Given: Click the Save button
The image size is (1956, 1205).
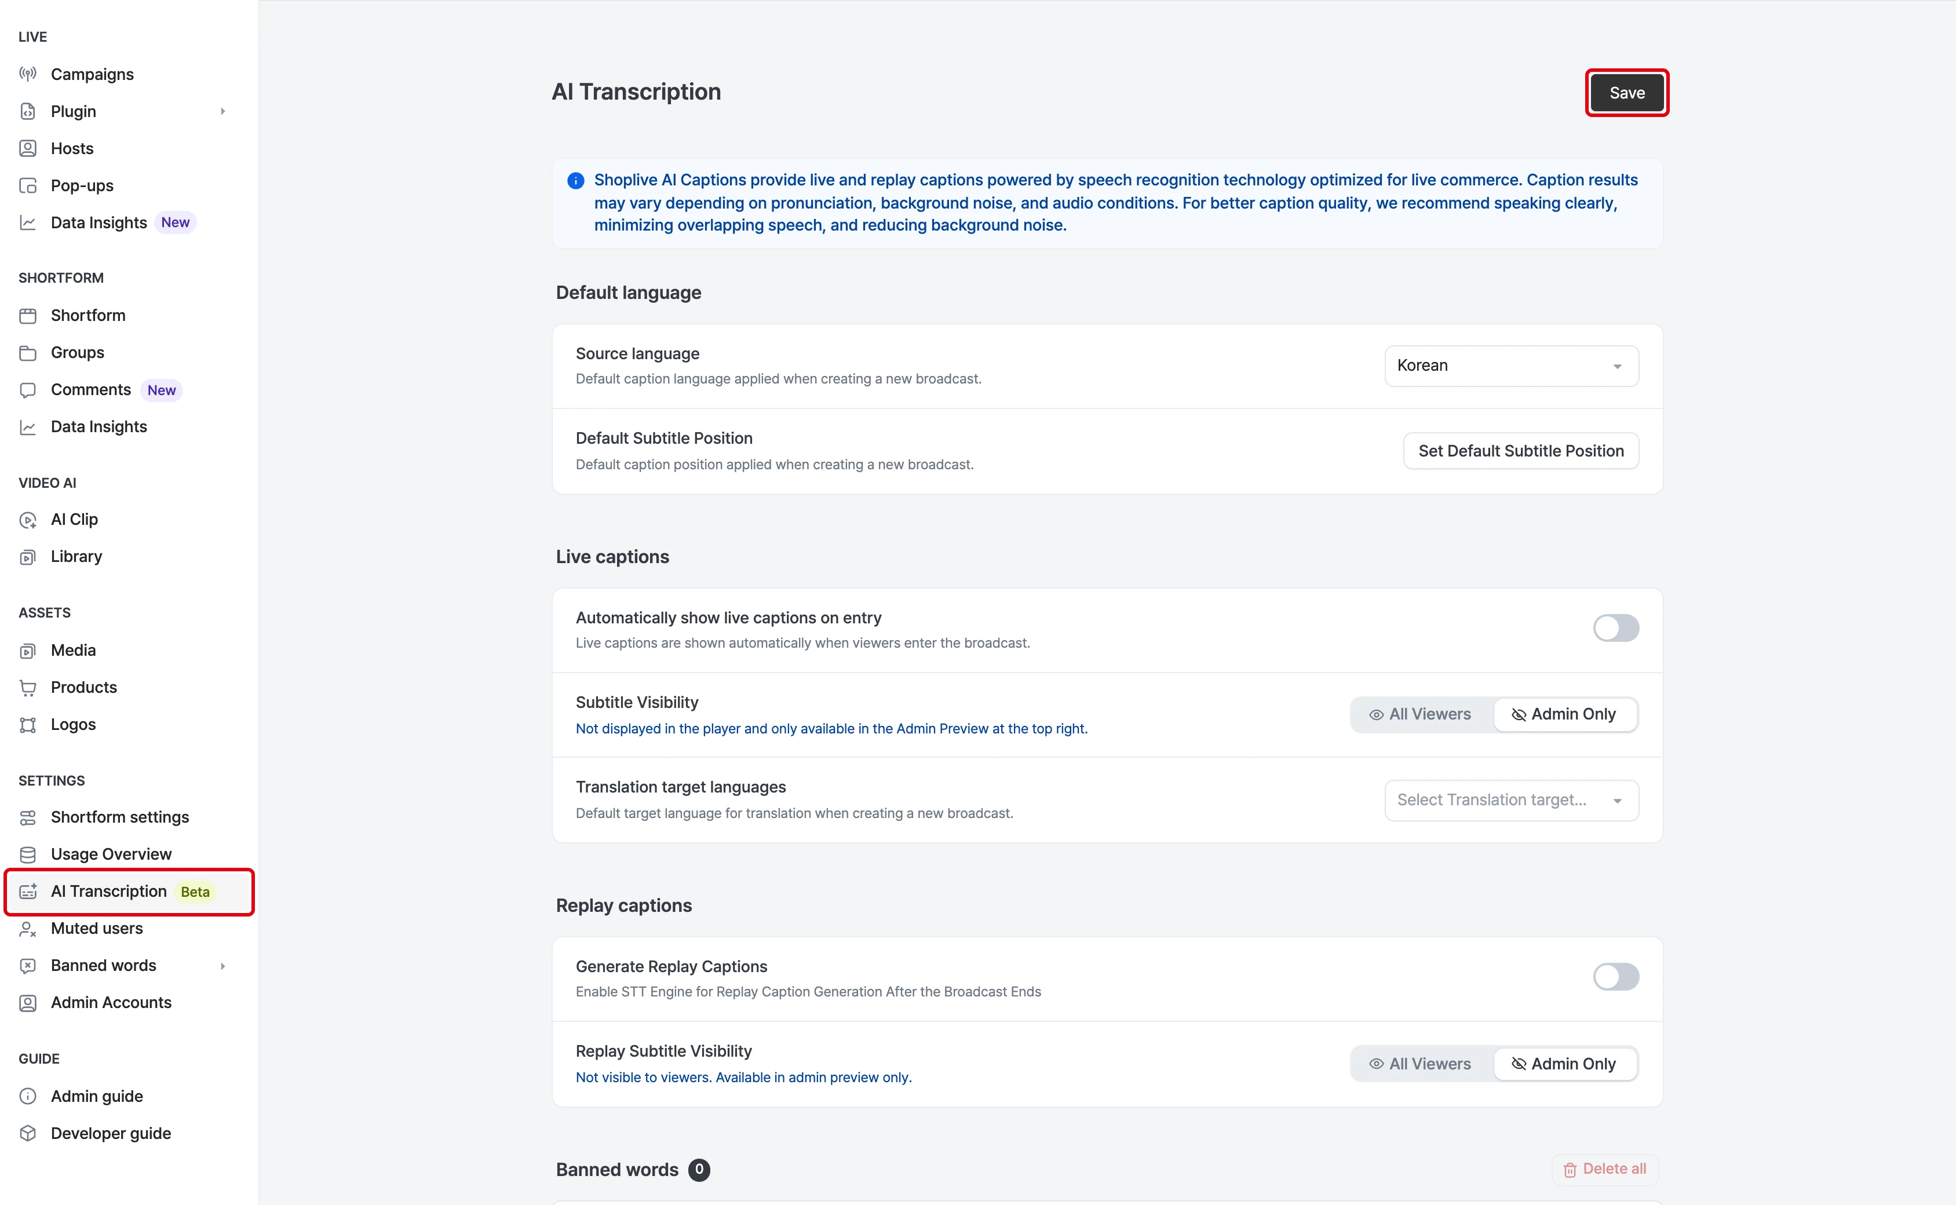Looking at the screenshot, I should (1627, 93).
